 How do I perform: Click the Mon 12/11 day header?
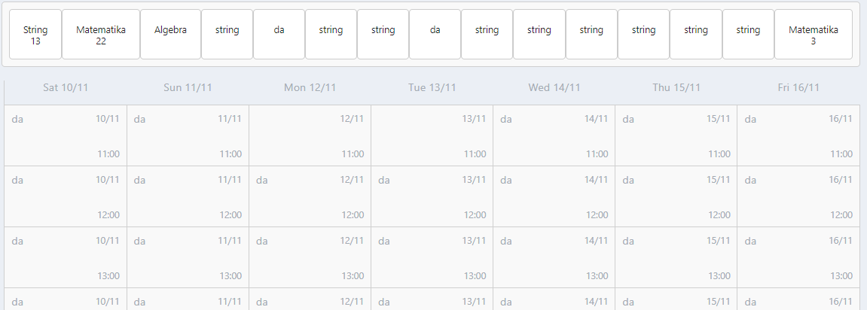tap(310, 87)
